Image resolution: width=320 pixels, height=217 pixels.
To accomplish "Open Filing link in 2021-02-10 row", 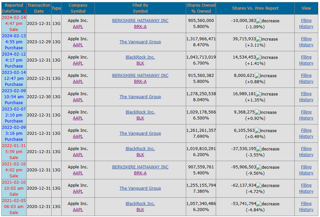I will pyautogui.click(x=306, y=185).
